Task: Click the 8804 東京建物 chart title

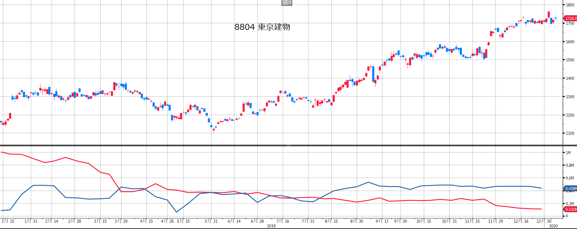Action: [x=262, y=27]
